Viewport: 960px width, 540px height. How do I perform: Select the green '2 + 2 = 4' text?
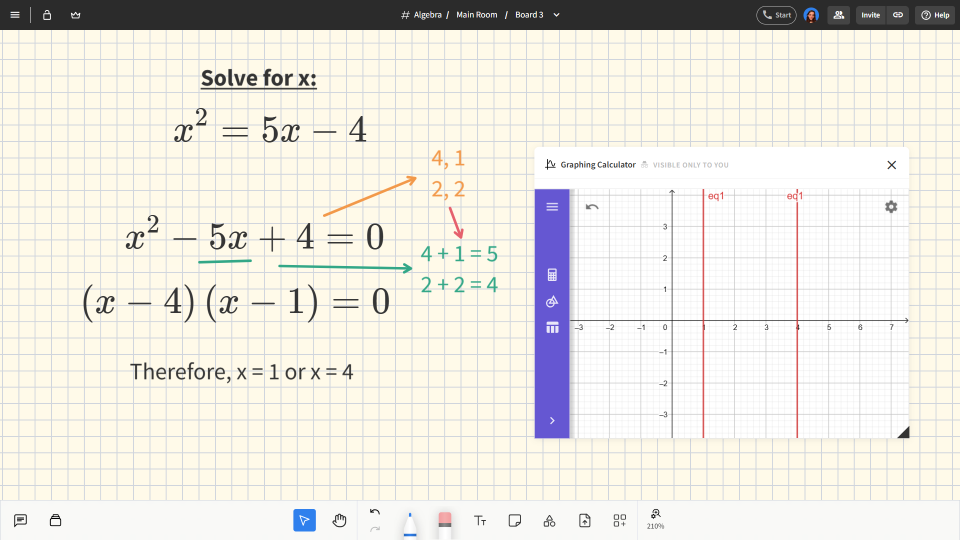coord(459,284)
